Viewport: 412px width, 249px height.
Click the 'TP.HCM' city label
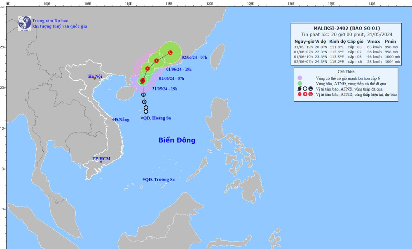click(101, 159)
